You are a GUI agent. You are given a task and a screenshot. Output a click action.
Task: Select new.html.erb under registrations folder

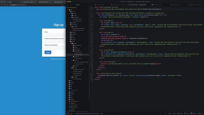[x=79, y=55]
